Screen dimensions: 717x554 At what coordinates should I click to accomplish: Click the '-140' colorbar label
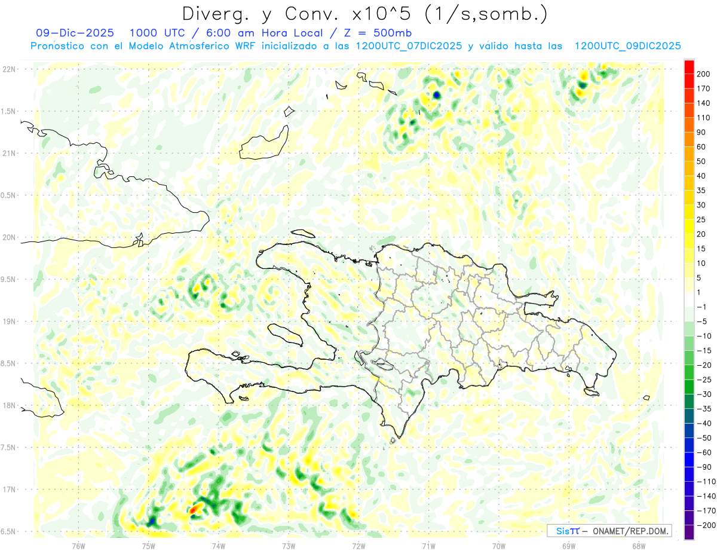point(707,496)
